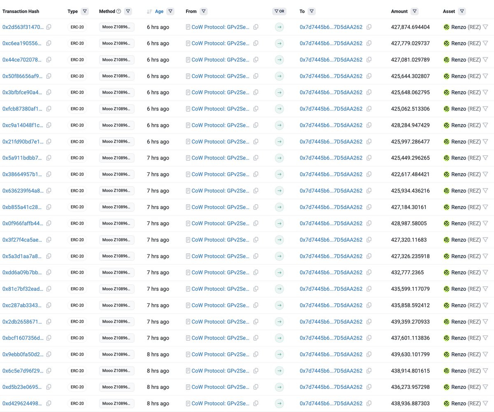Open recipient address in 0xd5b23e0695 row
This screenshot has width=494, height=412.
331,387
